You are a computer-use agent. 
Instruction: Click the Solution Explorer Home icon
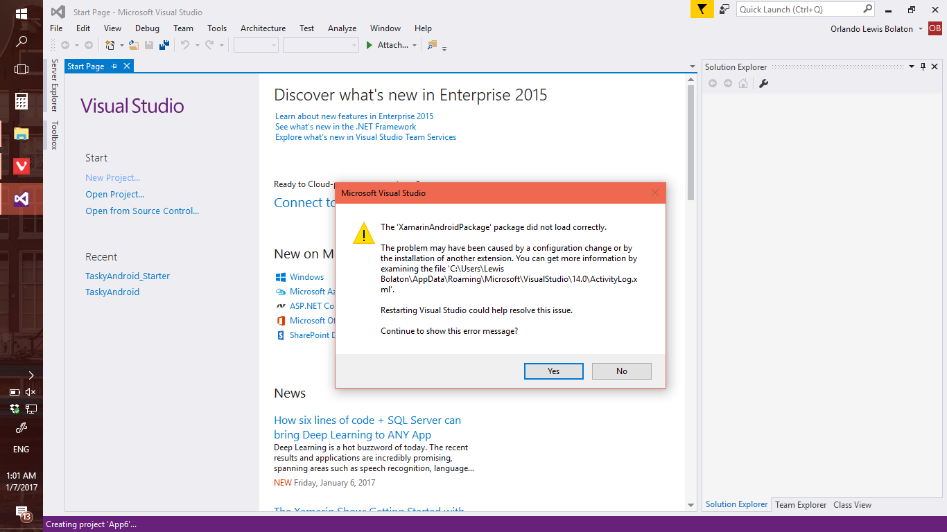(x=743, y=83)
